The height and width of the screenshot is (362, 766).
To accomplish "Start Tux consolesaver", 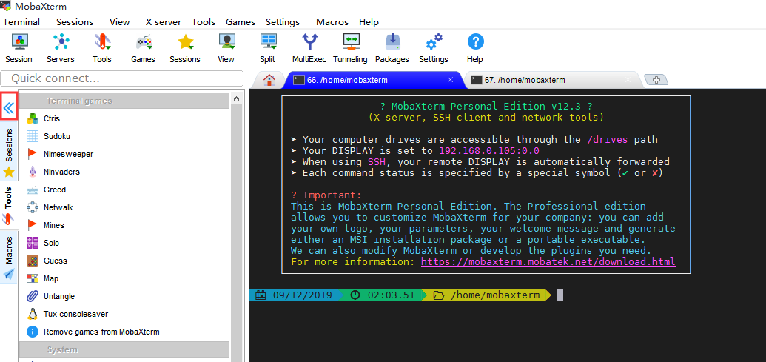I will coord(75,314).
